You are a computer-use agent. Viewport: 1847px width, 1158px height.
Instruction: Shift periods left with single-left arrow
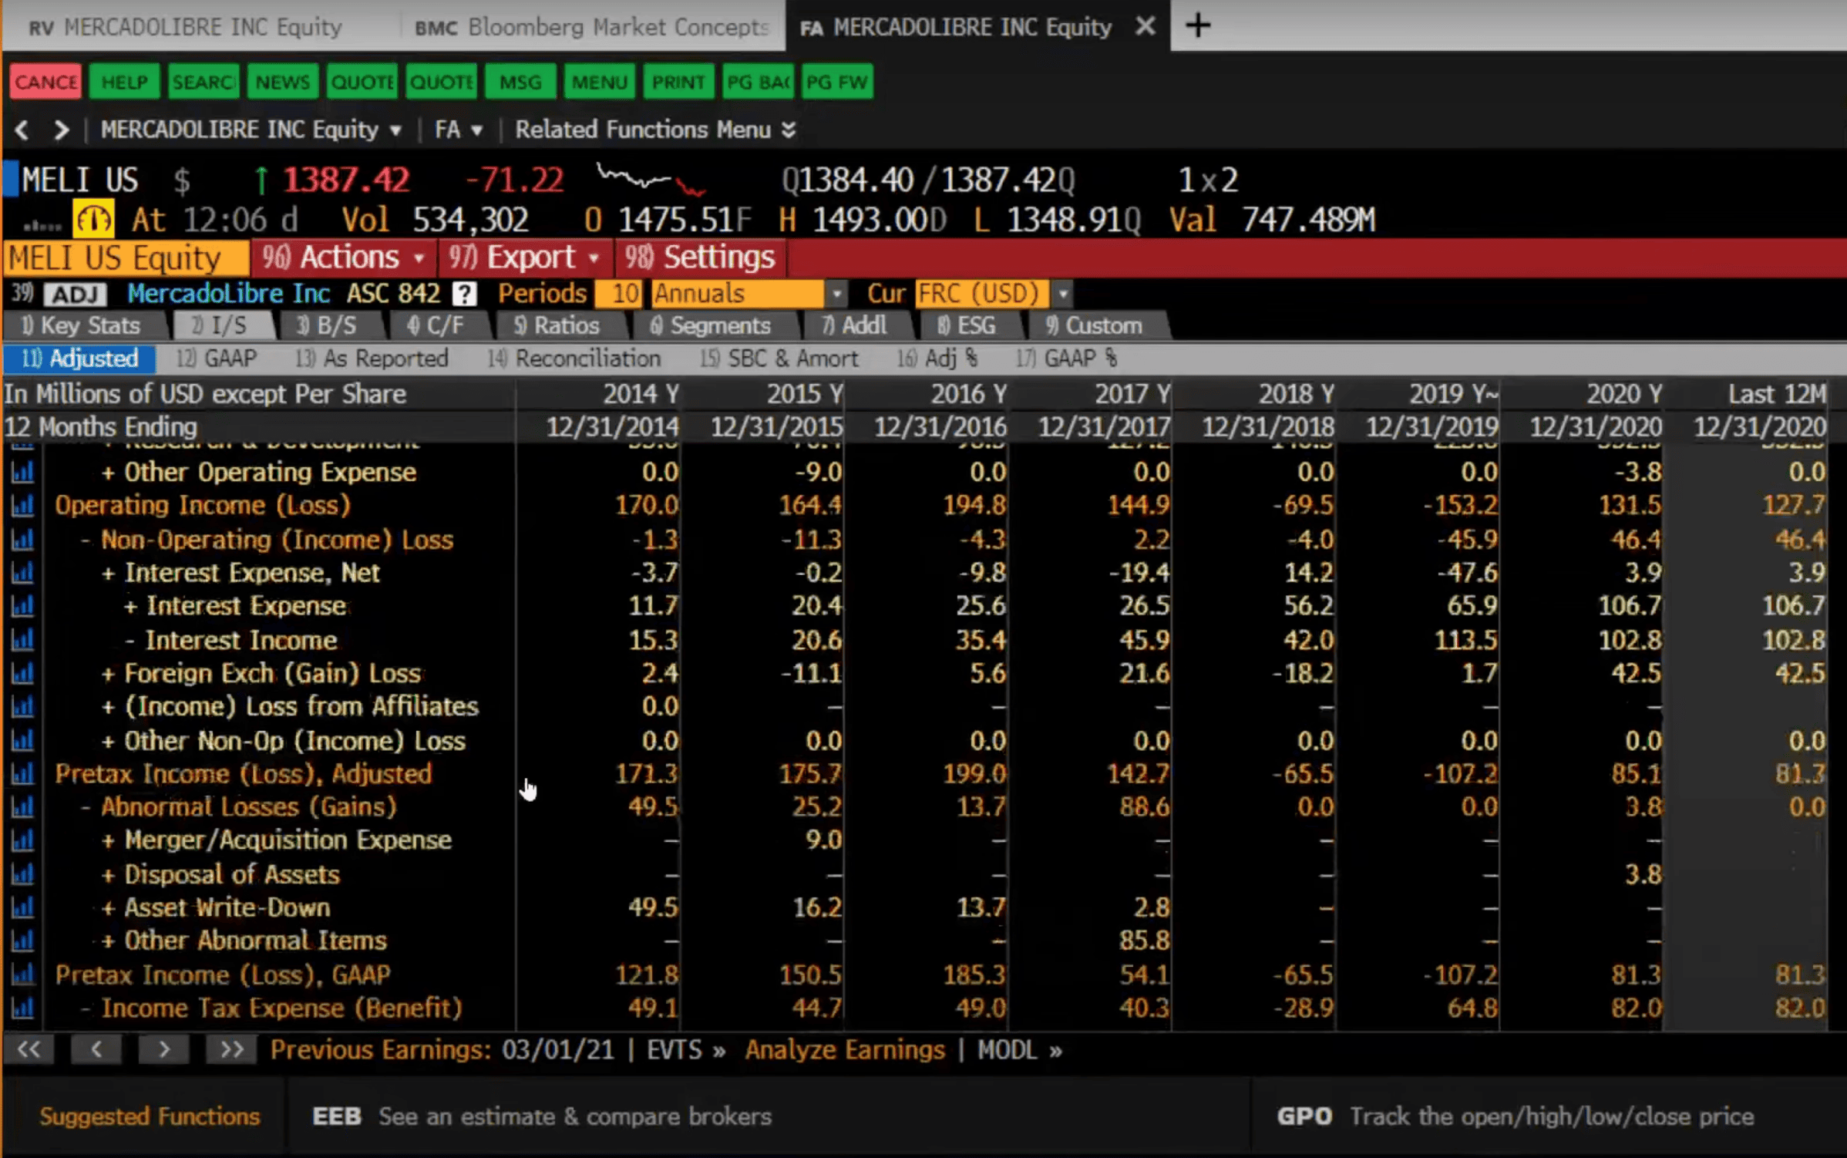[x=96, y=1050]
